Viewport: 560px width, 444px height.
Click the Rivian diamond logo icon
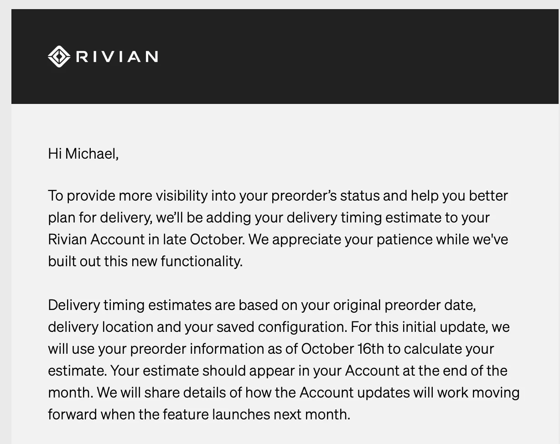pos(59,57)
